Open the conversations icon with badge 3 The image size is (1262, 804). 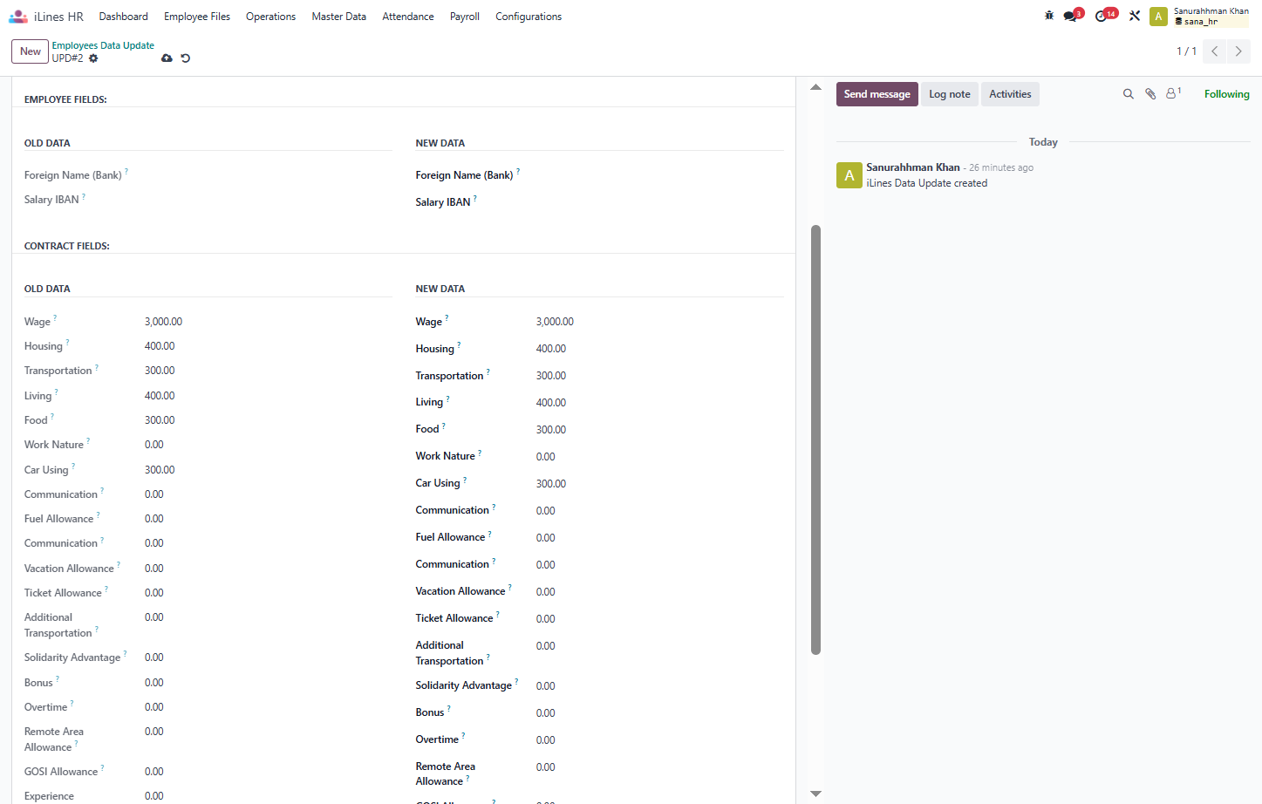pyautogui.click(x=1072, y=16)
